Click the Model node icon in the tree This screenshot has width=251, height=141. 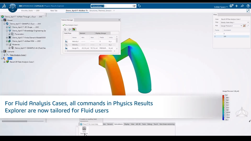point(5,20)
